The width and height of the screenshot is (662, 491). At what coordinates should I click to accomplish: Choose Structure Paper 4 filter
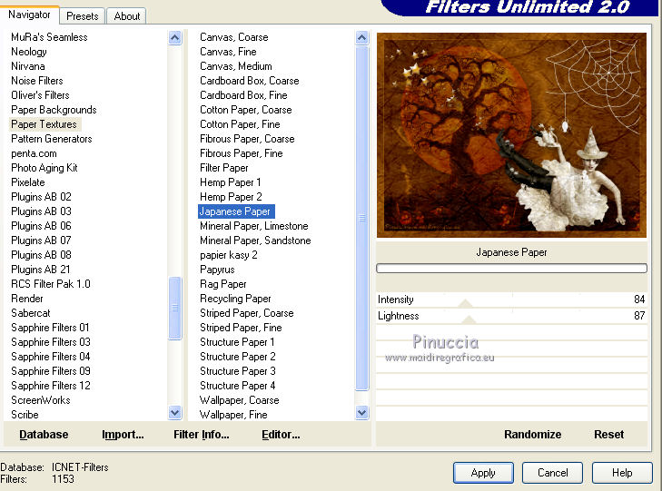point(237,386)
